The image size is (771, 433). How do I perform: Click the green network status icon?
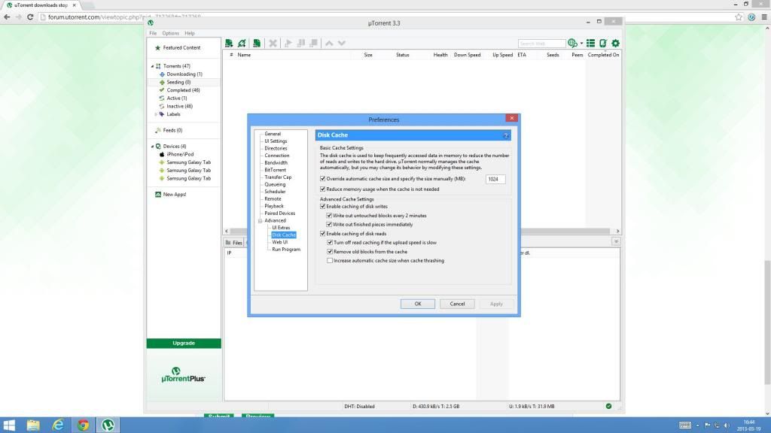(608, 406)
